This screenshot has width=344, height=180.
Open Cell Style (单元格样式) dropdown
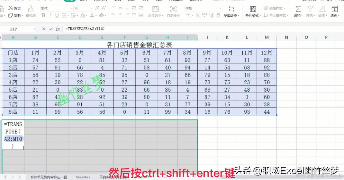click(x=276, y=15)
